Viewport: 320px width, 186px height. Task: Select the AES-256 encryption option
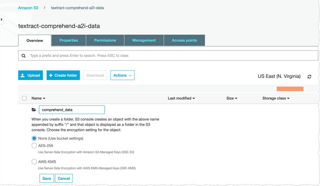[x=34, y=146]
